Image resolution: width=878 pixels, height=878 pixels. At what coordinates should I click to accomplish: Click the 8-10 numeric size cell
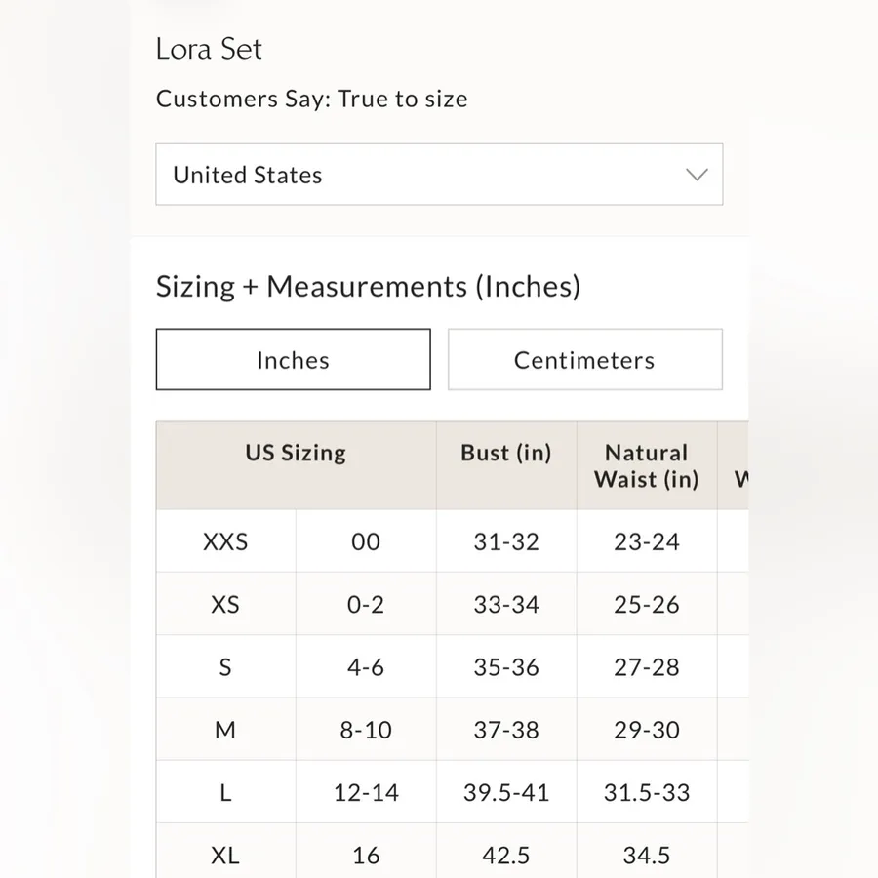click(366, 730)
